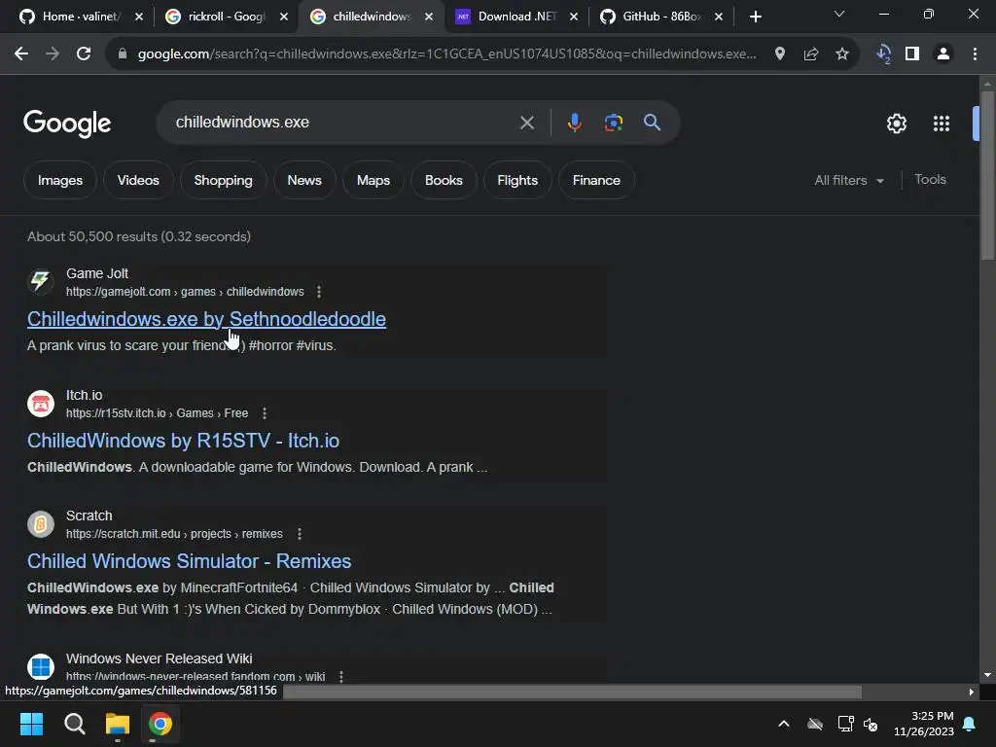
Task: Open more options for Scratch result
Action: (x=300, y=534)
